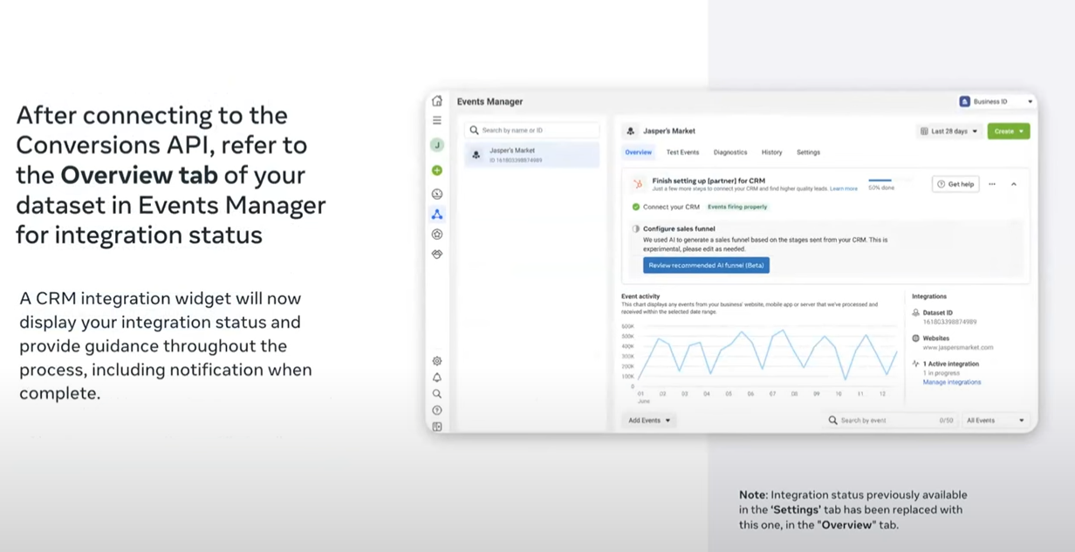Select Jasper's Market dataset in list
Screen dimensions: 1075x552
(x=531, y=154)
